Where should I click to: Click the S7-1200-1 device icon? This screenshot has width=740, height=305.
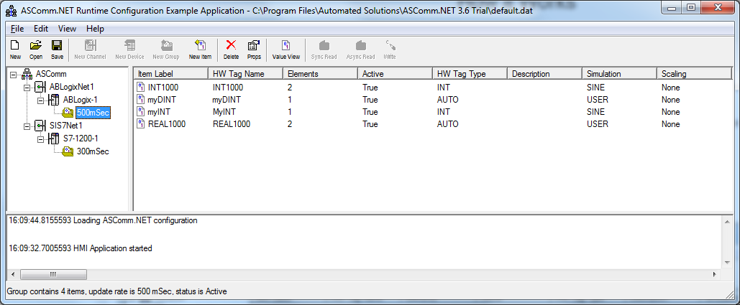tap(54, 139)
